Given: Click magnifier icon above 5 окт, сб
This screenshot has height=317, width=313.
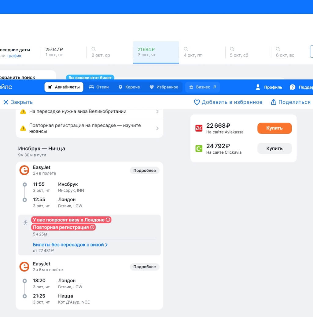Looking at the screenshot, I should click(232, 49).
